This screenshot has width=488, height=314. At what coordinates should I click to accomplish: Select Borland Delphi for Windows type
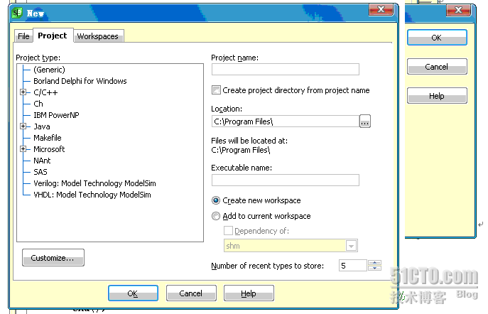[x=80, y=81]
